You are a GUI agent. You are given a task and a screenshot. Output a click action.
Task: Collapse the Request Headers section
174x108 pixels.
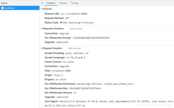41,48
